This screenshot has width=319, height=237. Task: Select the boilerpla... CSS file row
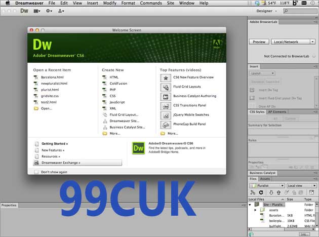(x=282, y=221)
